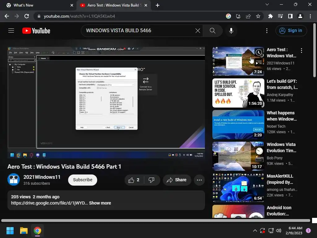Open Bob Pony channel name
This screenshot has height=238, width=317.
[275, 158]
